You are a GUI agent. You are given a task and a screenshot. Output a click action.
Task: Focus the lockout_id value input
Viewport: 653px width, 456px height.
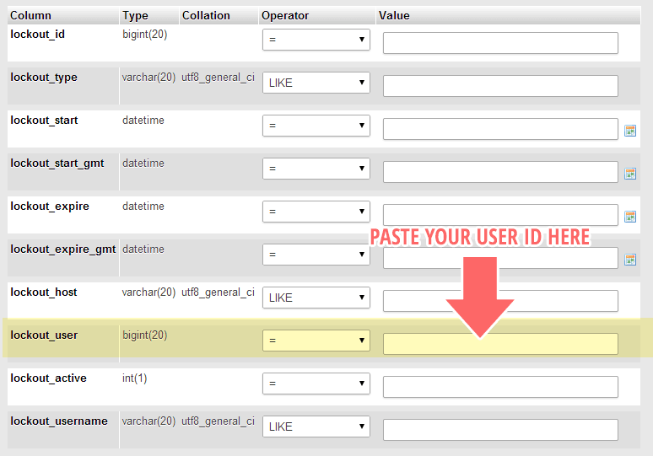tap(500, 43)
